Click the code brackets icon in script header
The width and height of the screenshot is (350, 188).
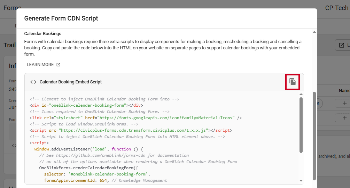pyautogui.click(x=33, y=82)
